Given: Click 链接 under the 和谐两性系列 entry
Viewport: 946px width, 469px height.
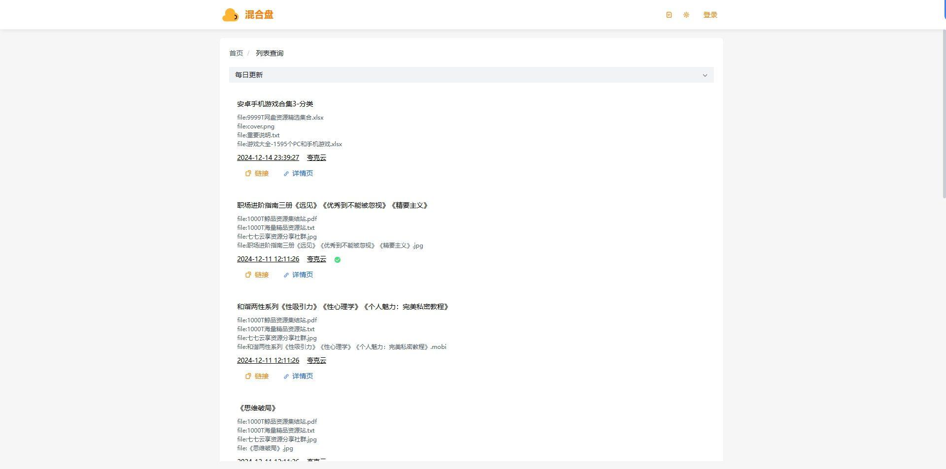Looking at the screenshot, I should pyautogui.click(x=261, y=376).
